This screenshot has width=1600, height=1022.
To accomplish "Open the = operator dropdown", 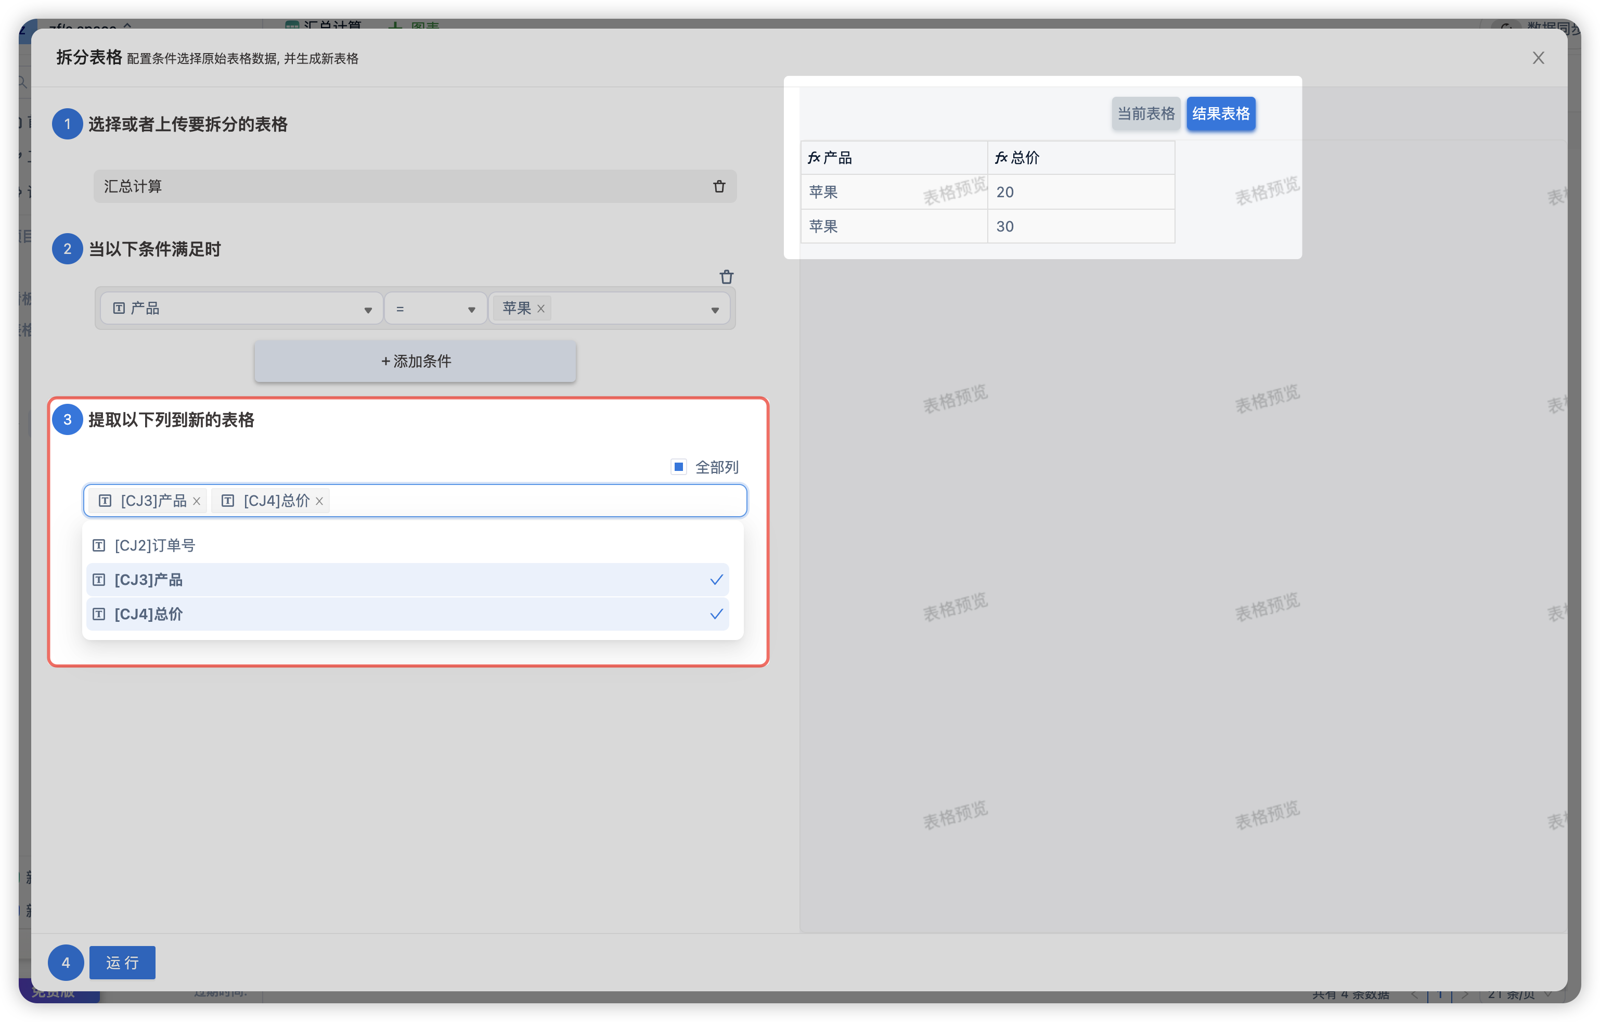I will tap(436, 309).
